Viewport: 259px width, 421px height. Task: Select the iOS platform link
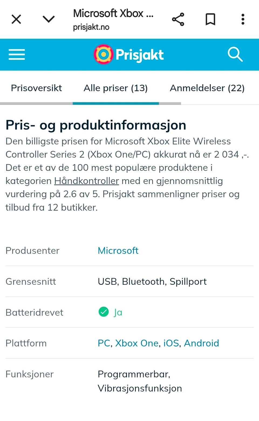171,343
